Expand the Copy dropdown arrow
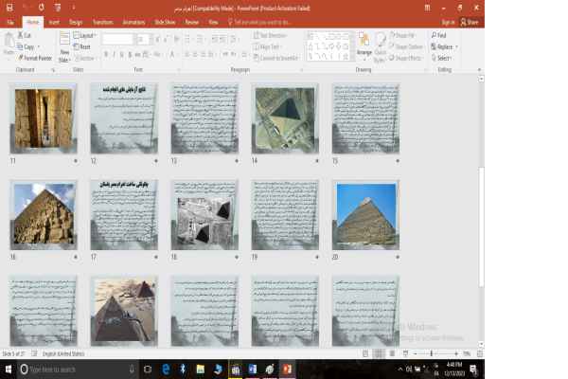The width and height of the screenshot is (568, 379). click(38, 46)
